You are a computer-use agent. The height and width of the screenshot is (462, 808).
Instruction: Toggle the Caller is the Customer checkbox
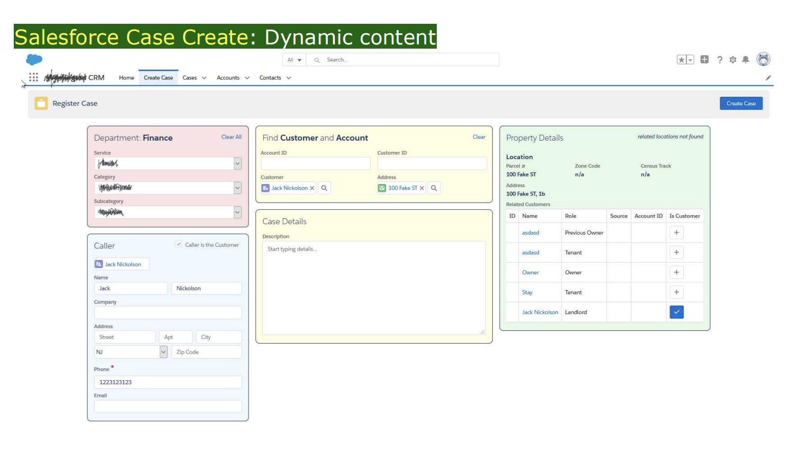[179, 244]
